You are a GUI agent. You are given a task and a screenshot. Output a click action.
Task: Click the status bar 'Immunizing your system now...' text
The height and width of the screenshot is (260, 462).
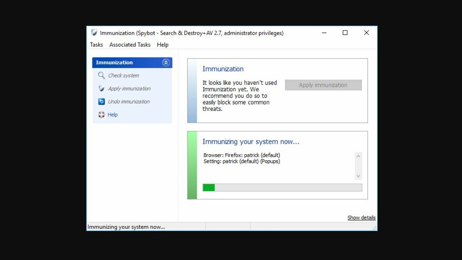coord(126,227)
